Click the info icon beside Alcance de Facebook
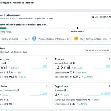111x111 pixels. pos(74,63)
